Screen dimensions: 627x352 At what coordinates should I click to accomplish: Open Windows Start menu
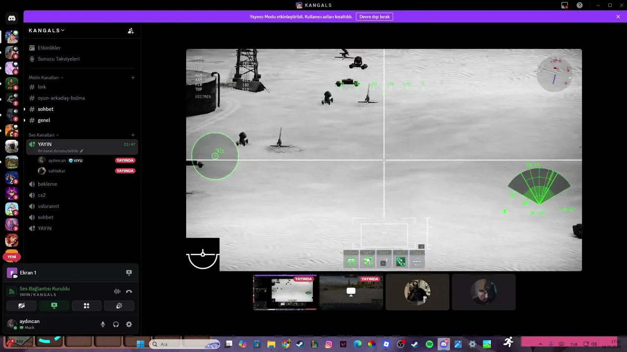pyautogui.click(x=141, y=344)
